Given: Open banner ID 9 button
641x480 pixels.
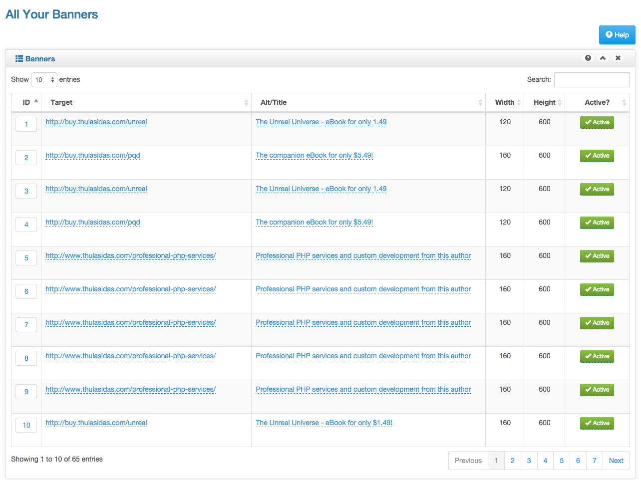Looking at the screenshot, I should click(26, 392).
